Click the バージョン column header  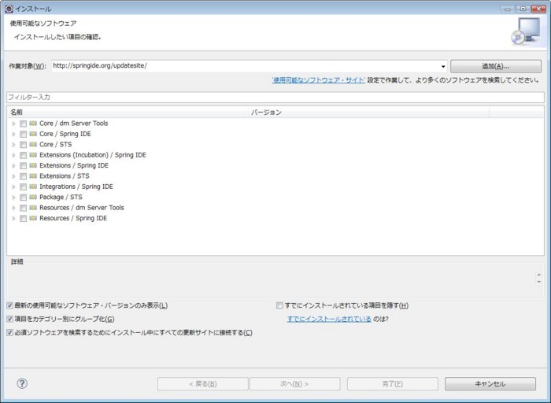coord(368,113)
